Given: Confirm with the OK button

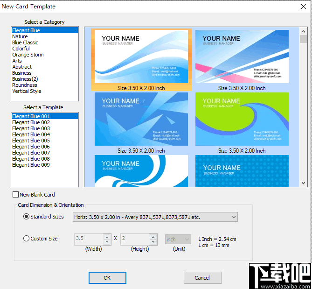Looking at the screenshot, I should pyautogui.click(x=107, y=278).
